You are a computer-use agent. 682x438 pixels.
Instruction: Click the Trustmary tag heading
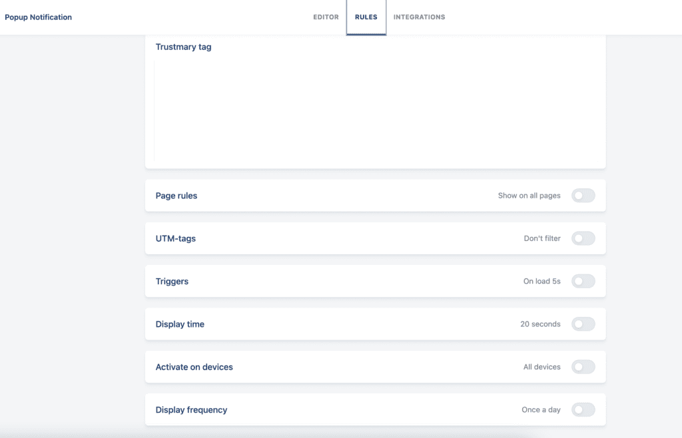point(184,47)
